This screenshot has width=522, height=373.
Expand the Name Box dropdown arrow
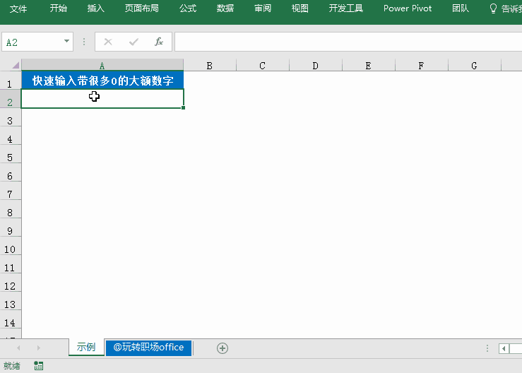pos(67,42)
